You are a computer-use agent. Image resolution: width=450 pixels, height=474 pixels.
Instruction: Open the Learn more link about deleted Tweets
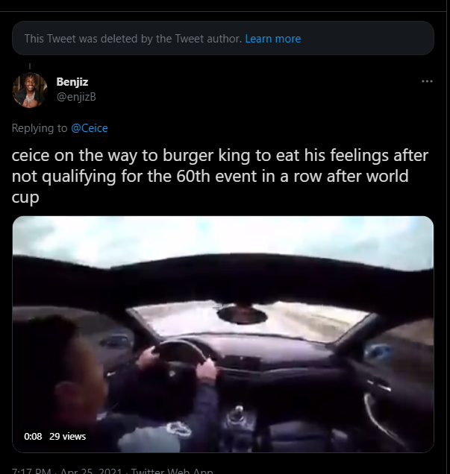click(273, 39)
